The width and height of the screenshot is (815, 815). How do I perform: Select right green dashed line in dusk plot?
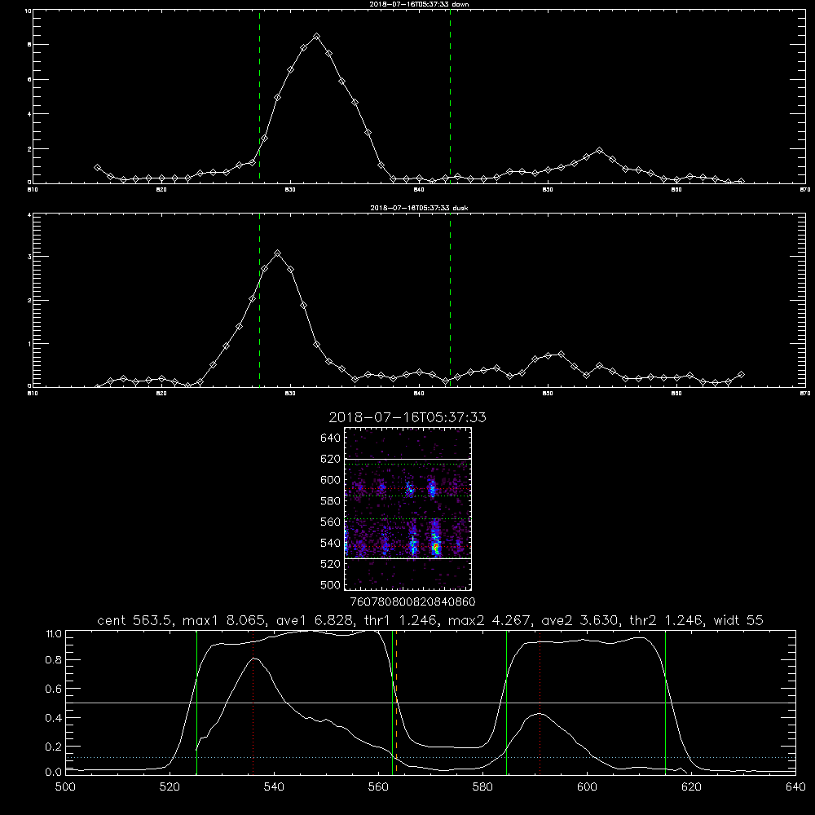(450, 300)
